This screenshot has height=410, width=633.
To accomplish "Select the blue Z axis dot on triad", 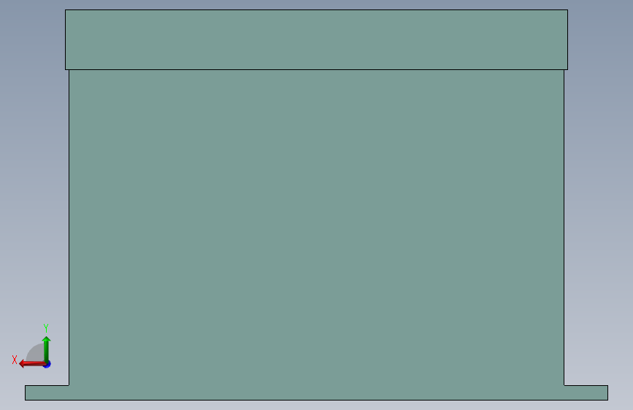I will [47, 365].
